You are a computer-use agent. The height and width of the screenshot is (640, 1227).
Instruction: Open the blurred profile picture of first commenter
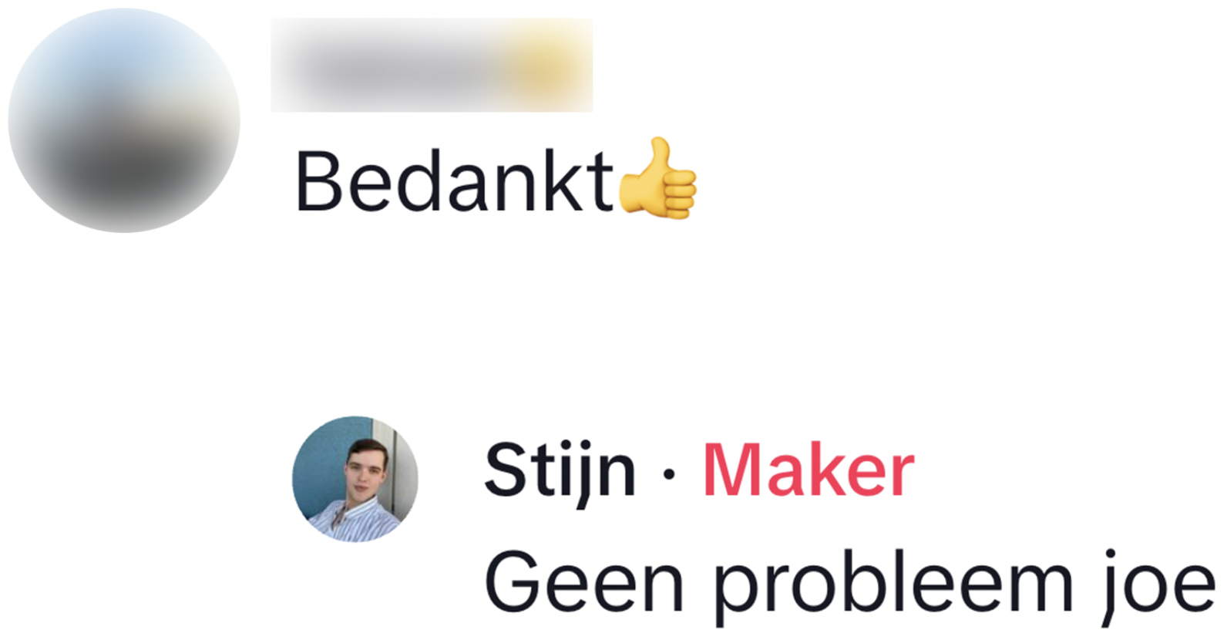click(124, 120)
